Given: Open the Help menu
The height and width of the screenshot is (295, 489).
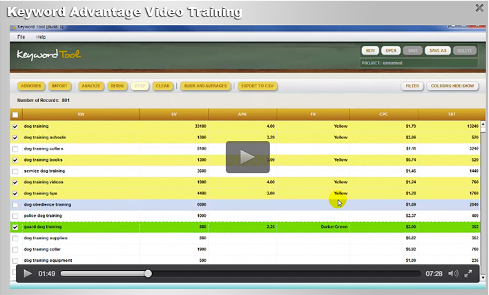Looking at the screenshot, I should [41, 37].
